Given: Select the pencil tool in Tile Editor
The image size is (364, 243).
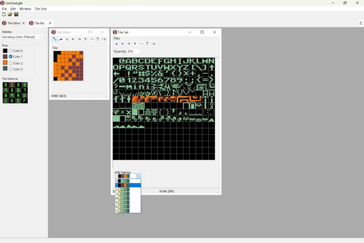Looking at the screenshot, I should point(54,39).
